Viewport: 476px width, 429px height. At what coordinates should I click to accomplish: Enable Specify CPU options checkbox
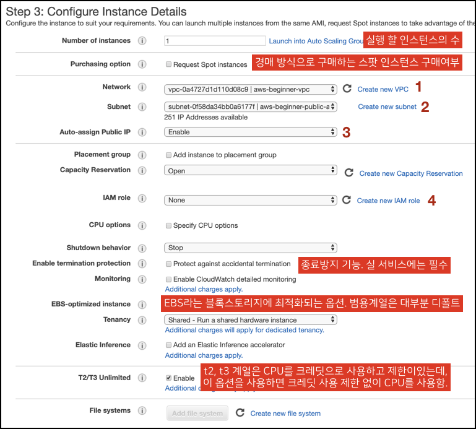(x=168, y=225)
